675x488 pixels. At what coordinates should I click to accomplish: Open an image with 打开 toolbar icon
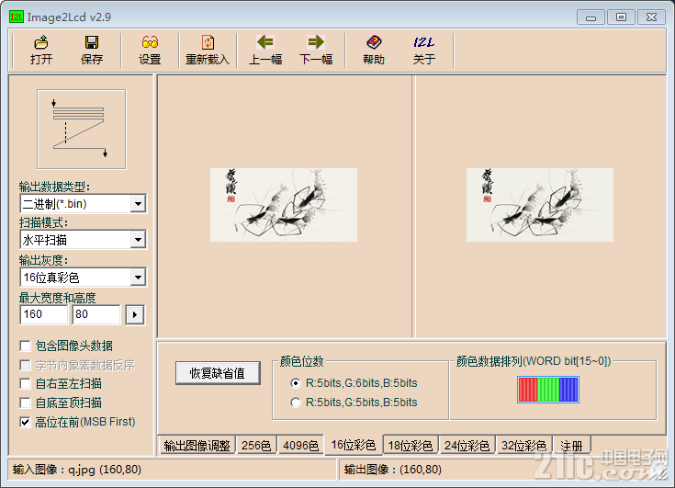(41, 50)
